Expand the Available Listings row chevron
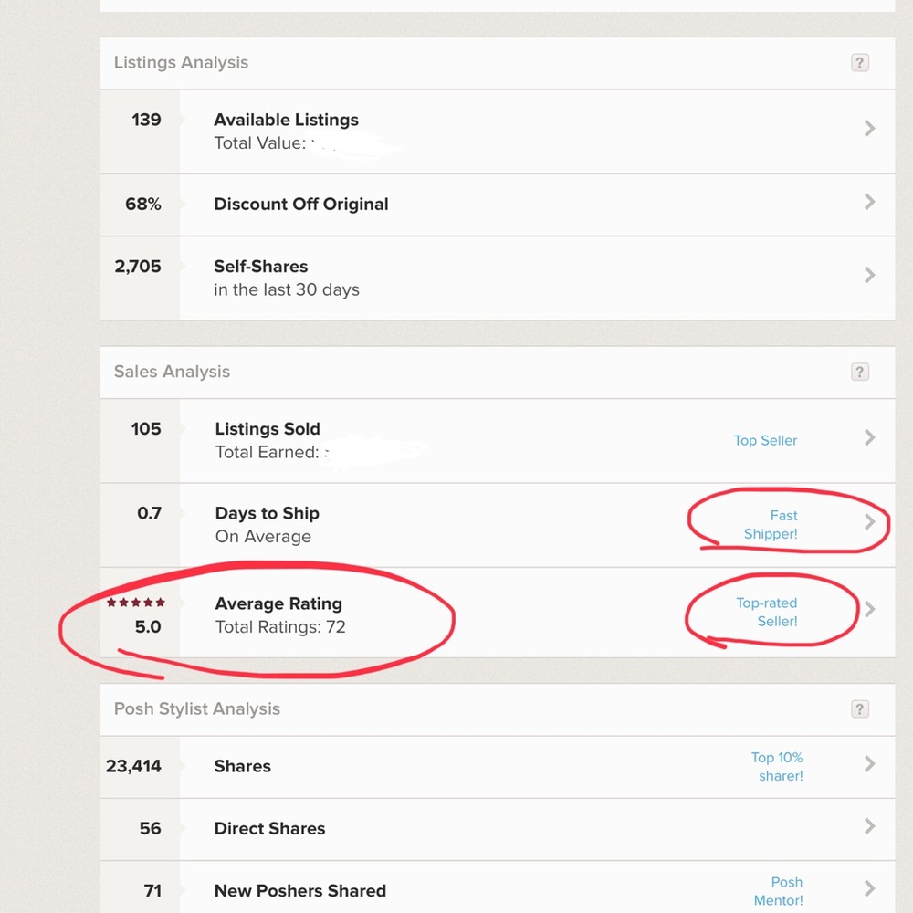 (x=869, y=130)
